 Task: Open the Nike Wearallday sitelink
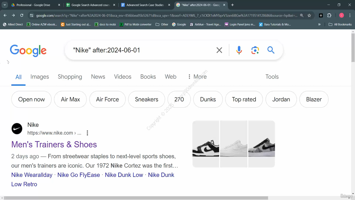[x=32, y=175]
